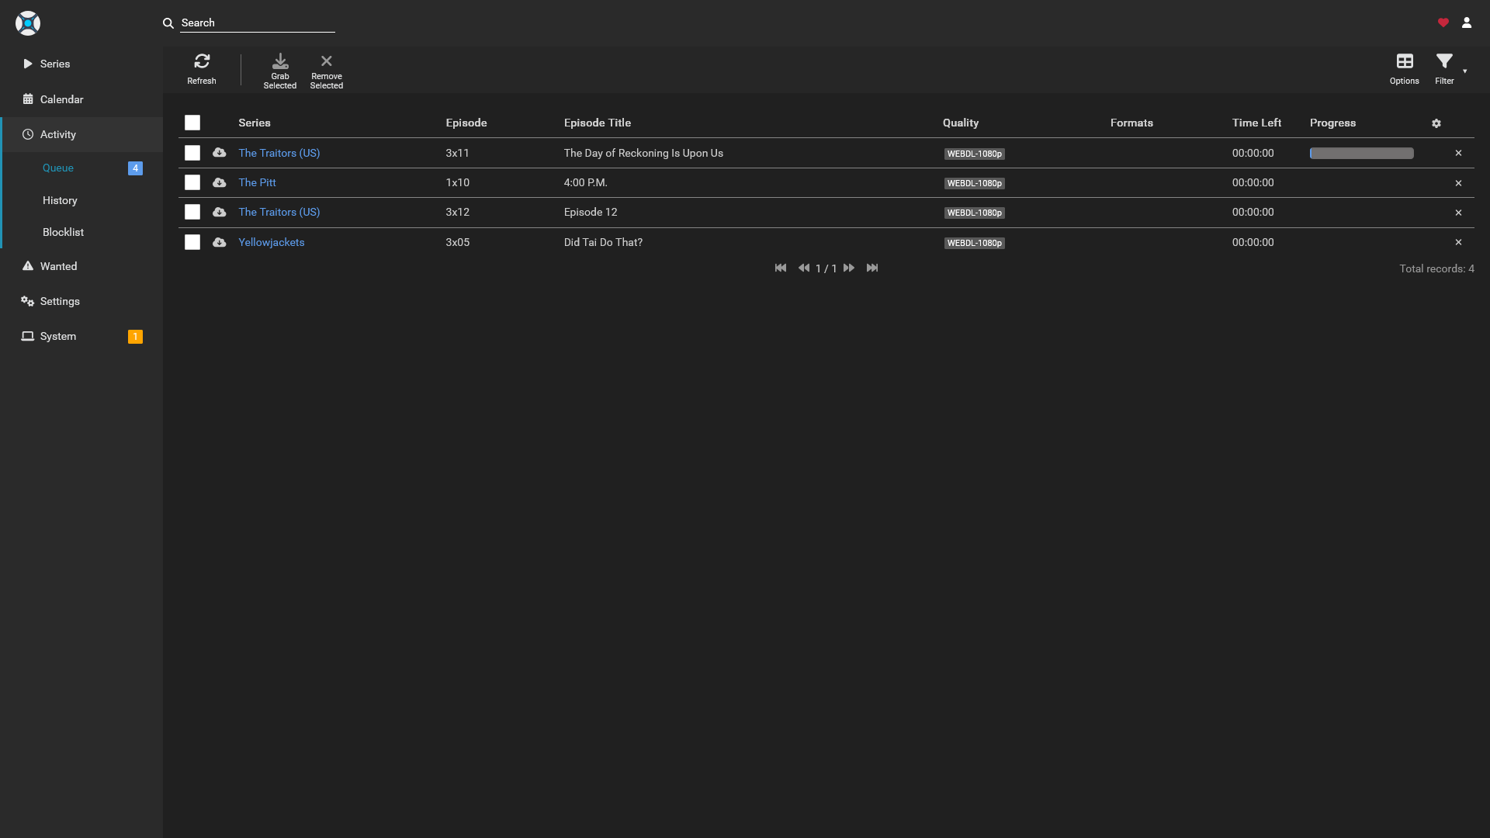Click 'Episode 12' episode title
Screen dimensions: 1490x838
591,212
